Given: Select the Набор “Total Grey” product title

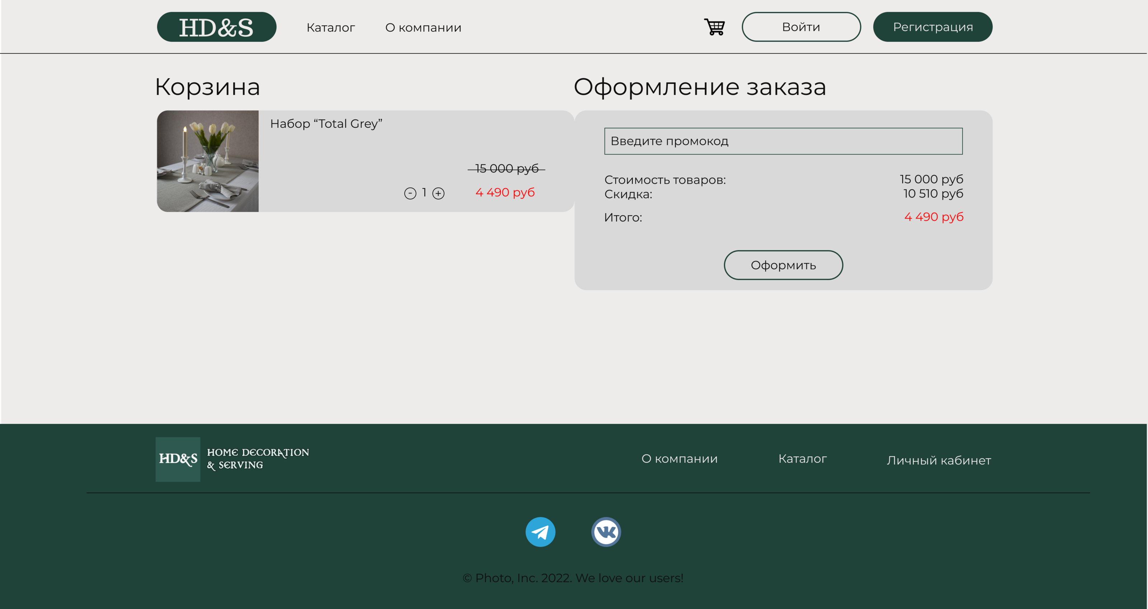Looking at the screenshot, I should (327, 123).
